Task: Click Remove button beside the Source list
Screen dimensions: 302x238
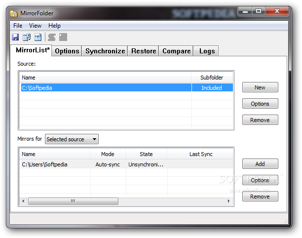Action: tap(260, 120)
